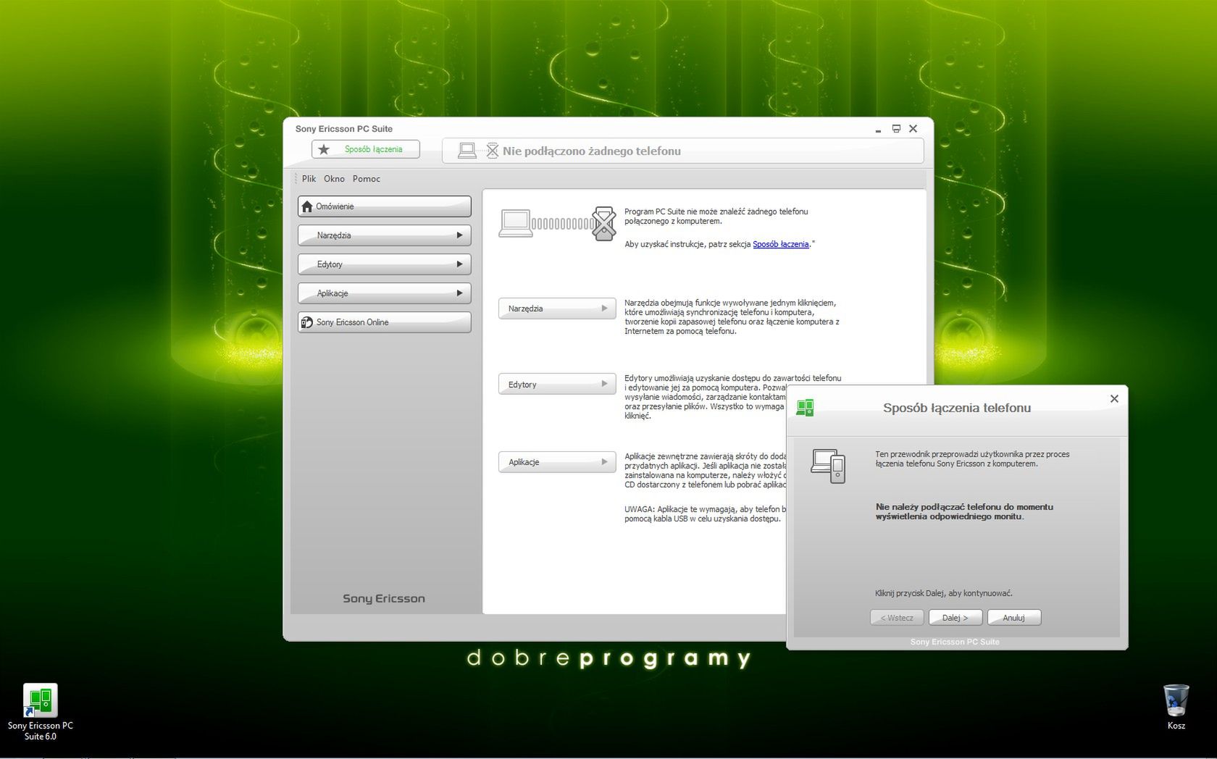Click the Sony Ericsson PC Suite footer label in wizard
This screenshot has height=759, width=1217.
[955, 642]
